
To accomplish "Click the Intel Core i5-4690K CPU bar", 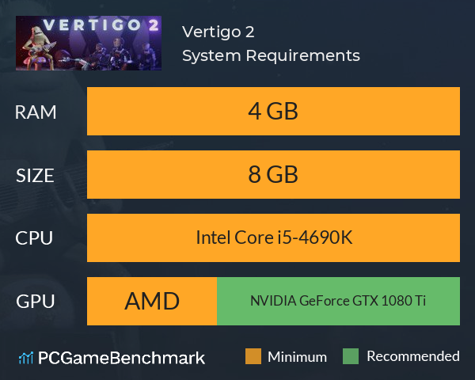I will pos(273,237).
